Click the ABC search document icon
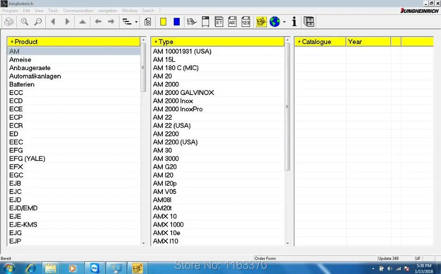 coord(232,22)
